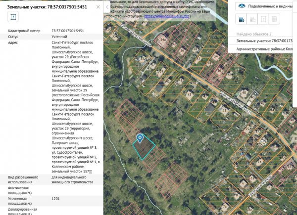Viewport: 297px width, 215px height.
Task: Click the Статус value Учтенный
Action: tap(60, 37)
